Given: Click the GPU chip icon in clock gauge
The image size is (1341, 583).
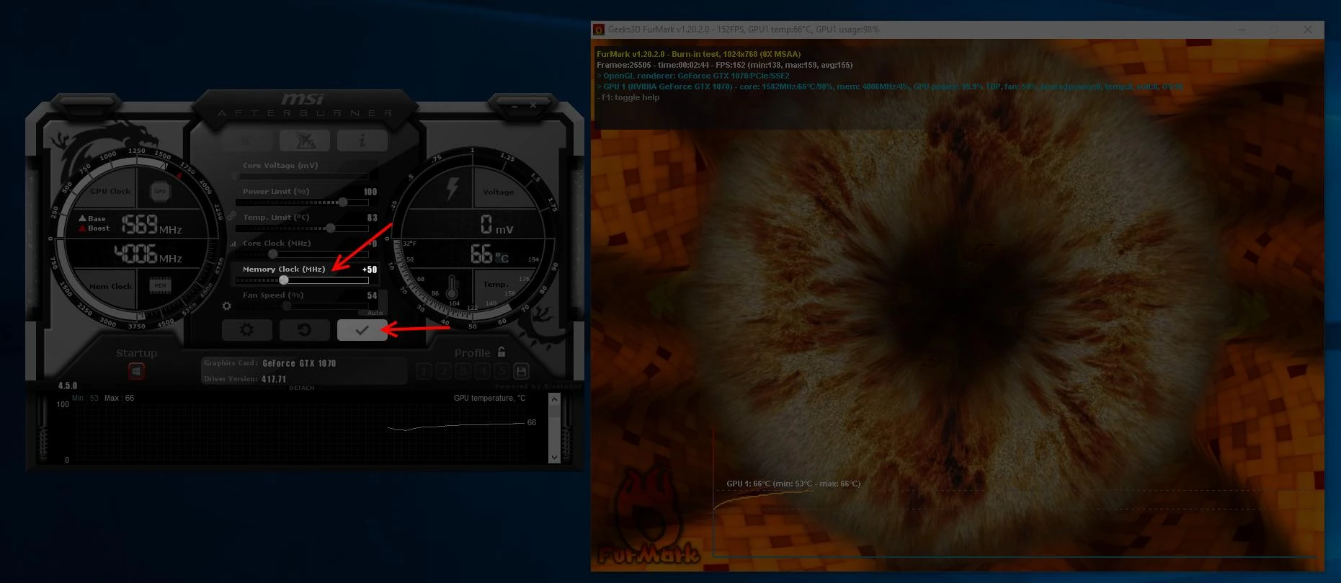Looking at the screenshot, I should 160,191.
